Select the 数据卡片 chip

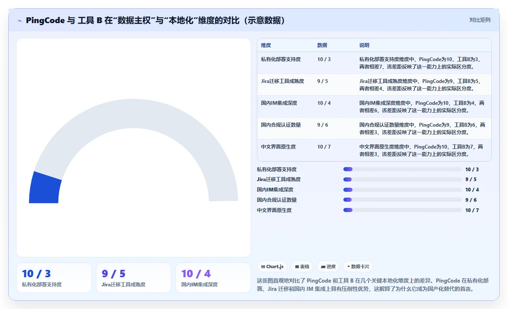click(x=358, y=267)
